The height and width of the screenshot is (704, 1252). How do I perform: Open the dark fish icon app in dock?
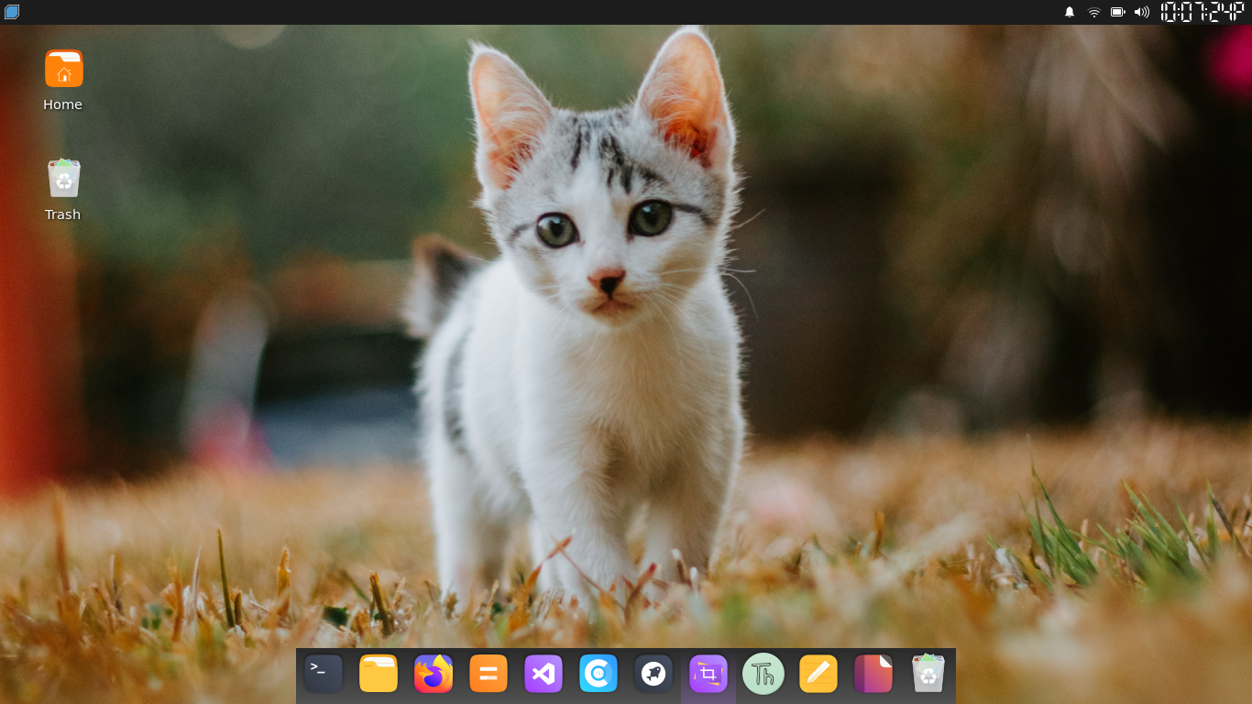point(653,674)
